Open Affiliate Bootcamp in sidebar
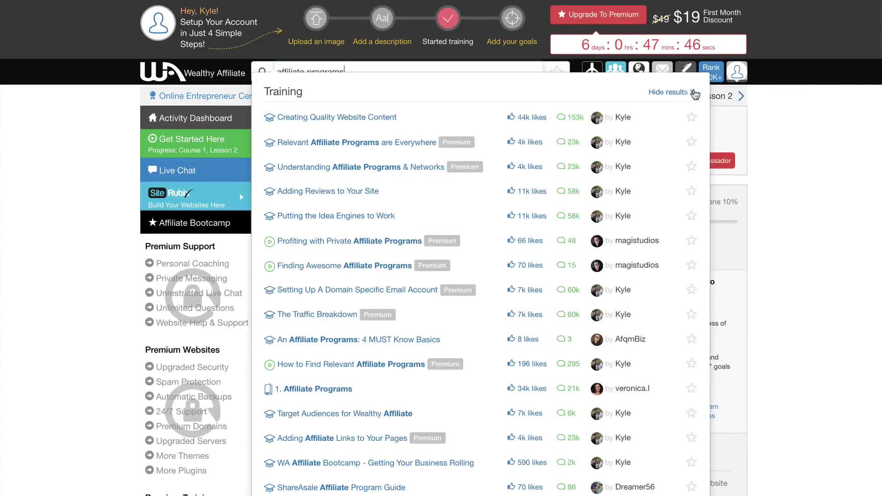Screen dimensions: 882x496 pos(196,223)
